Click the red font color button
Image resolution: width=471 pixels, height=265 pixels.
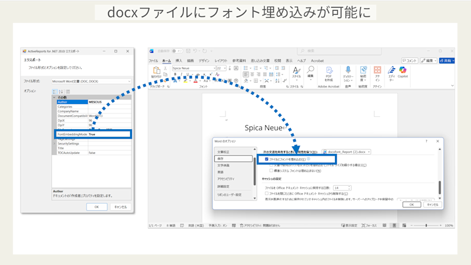[x=196, y=80]
